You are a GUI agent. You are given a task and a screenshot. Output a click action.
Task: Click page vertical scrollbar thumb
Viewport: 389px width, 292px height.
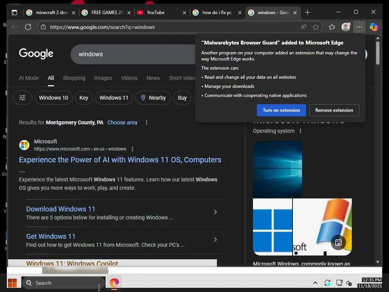tap(378, 52)
